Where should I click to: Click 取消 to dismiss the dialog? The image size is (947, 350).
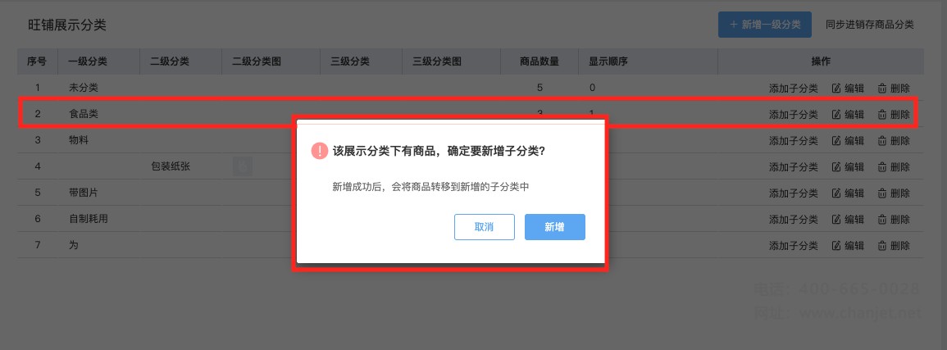point(485,227)
